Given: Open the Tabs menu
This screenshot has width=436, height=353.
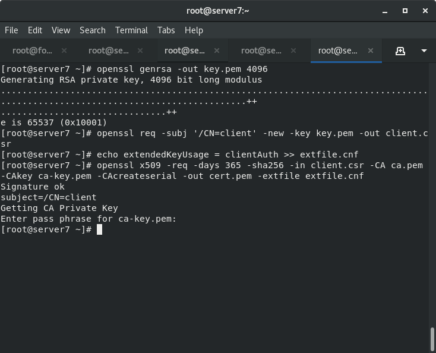Looking at the screenshot, I should (166, 30).
